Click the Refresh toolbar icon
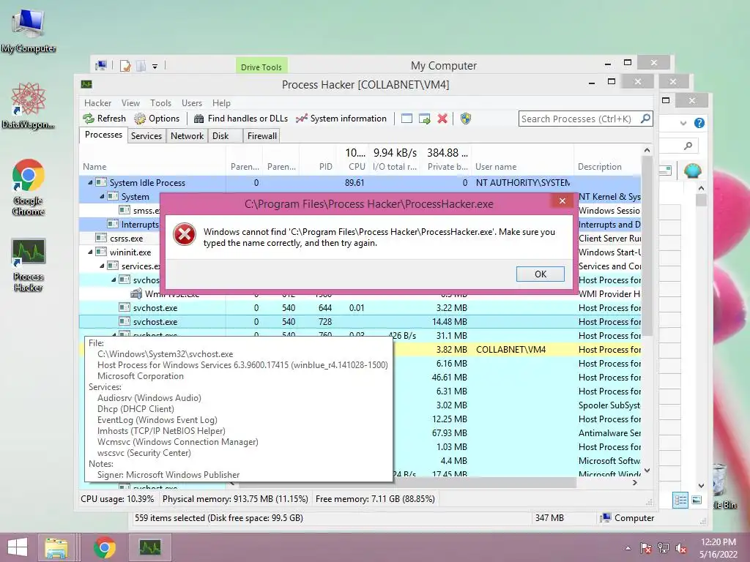 104,119
